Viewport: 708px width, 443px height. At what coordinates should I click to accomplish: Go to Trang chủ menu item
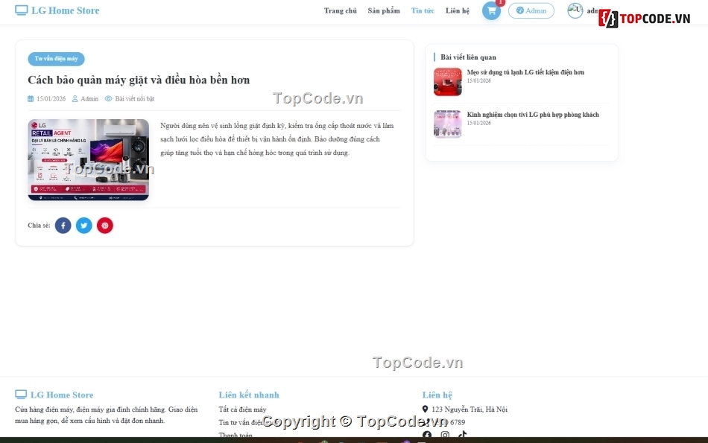[x=340, y=11]
